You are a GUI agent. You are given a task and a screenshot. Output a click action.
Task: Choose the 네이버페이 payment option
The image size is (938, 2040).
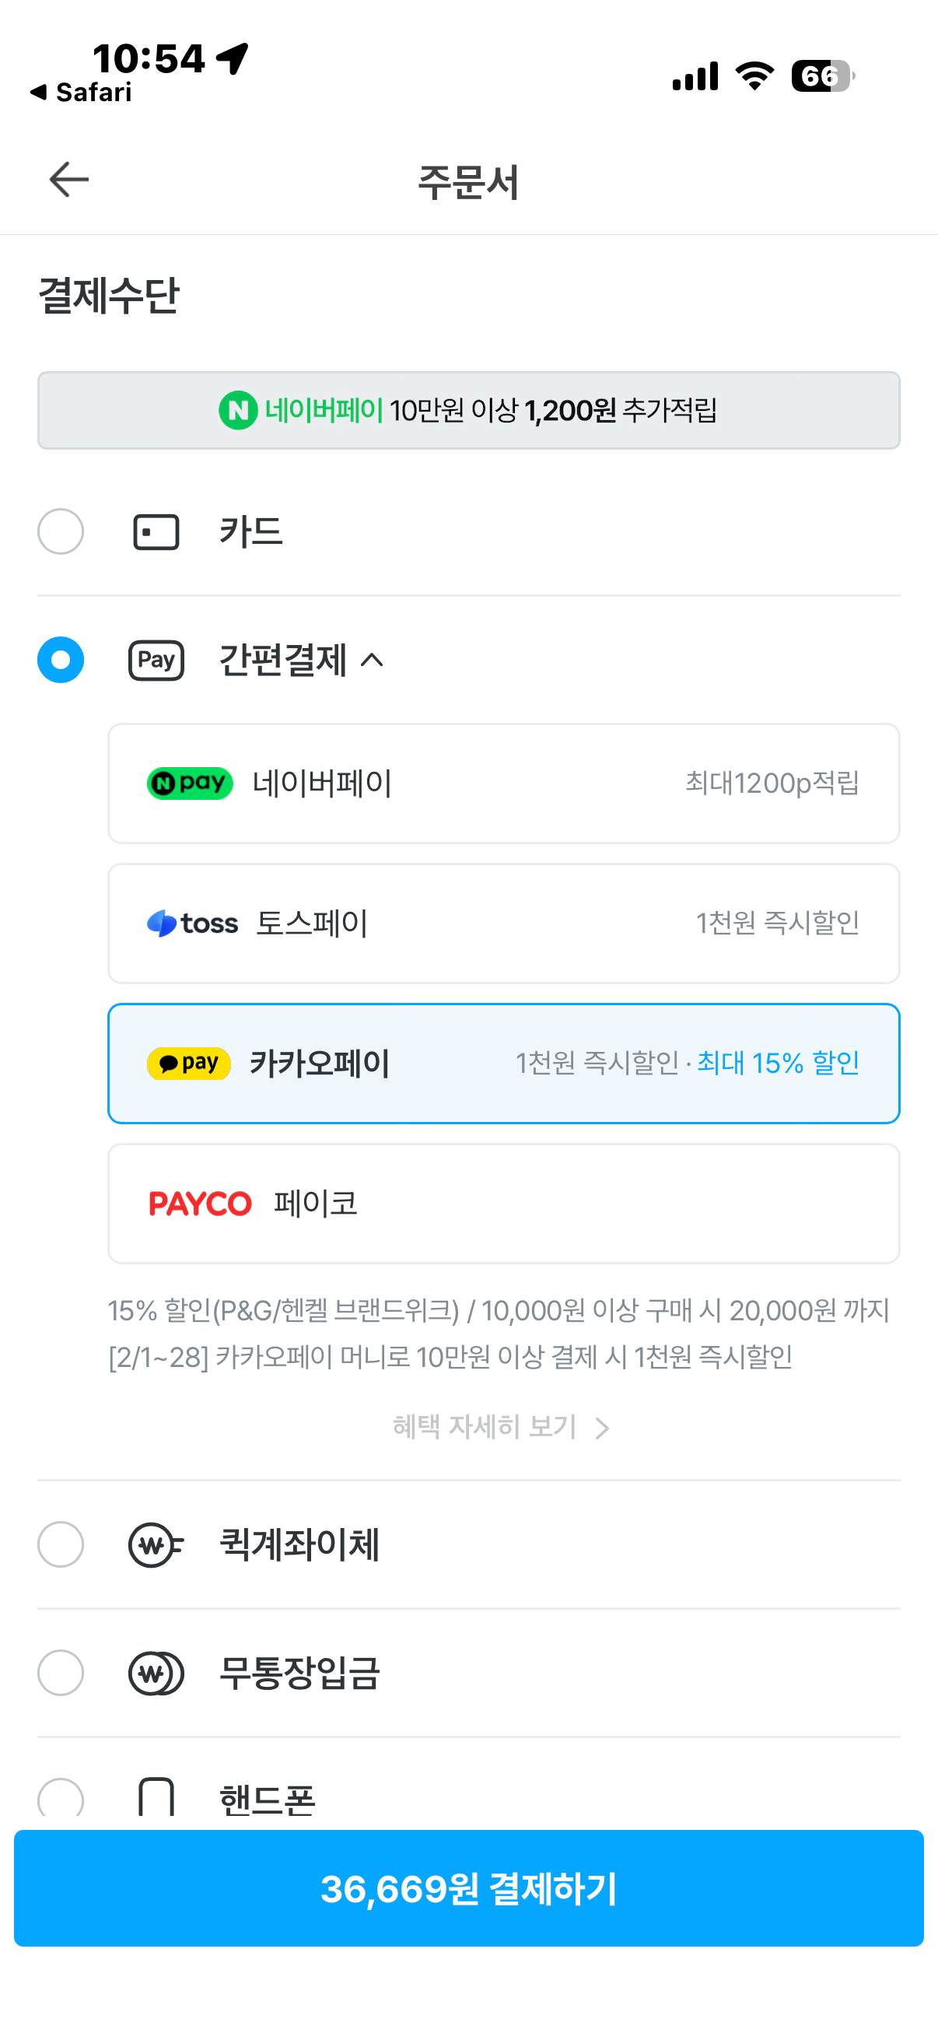(x=503, y=783)
